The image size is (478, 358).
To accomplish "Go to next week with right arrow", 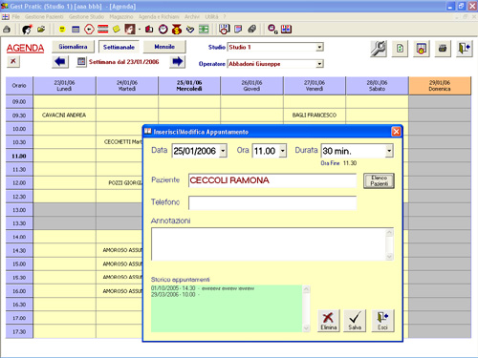I will (x=177, y=61).
